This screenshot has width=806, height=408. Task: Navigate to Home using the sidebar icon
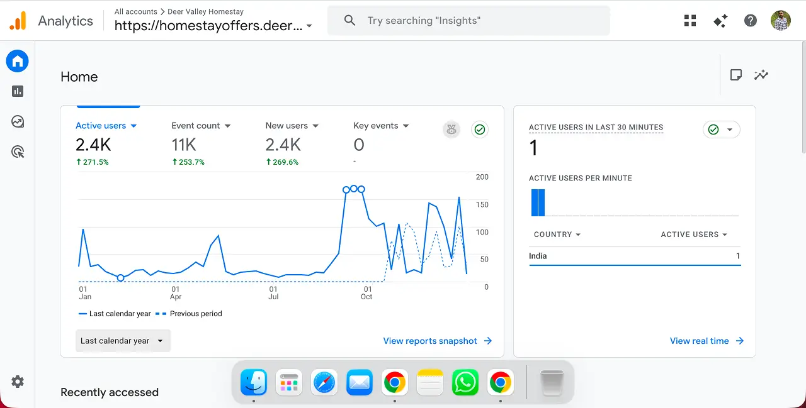[17, 60]
